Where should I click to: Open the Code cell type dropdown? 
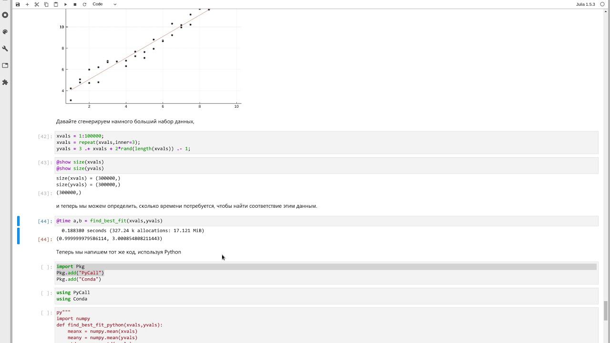point(104,4)
